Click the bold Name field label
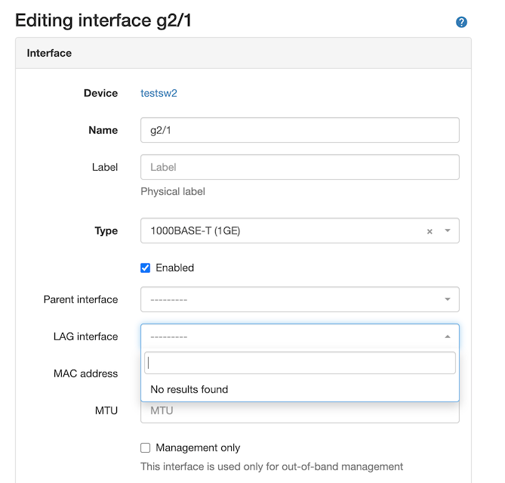Viewport: 505px width, 483px height. [103, 130]
